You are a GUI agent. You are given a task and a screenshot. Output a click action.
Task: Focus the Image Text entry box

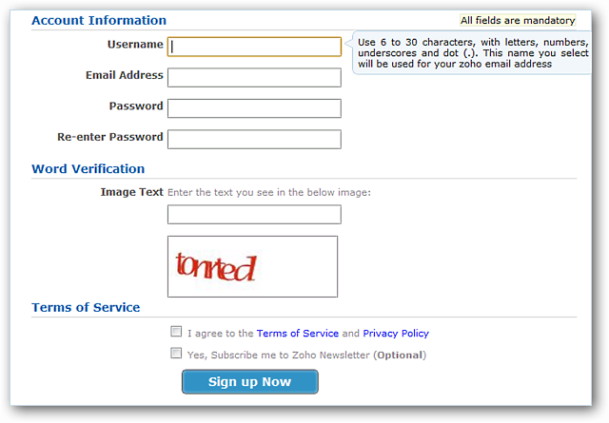254,215
